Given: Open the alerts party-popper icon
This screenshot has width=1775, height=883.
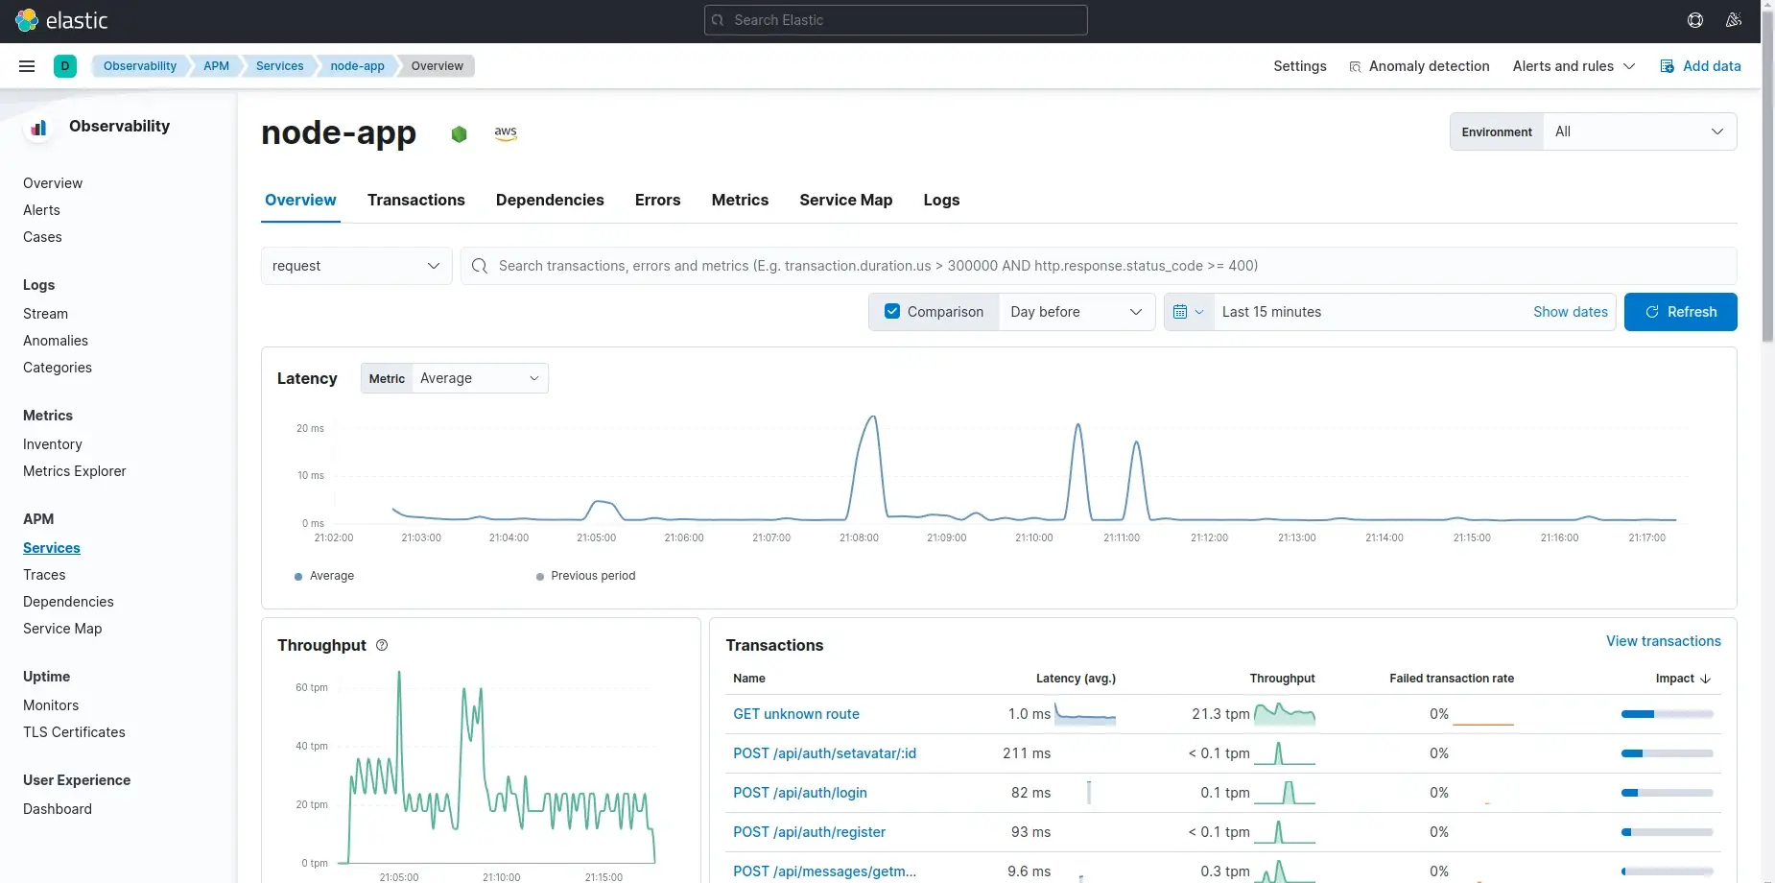Looking at the screenshot, I should pos(1734,19).
